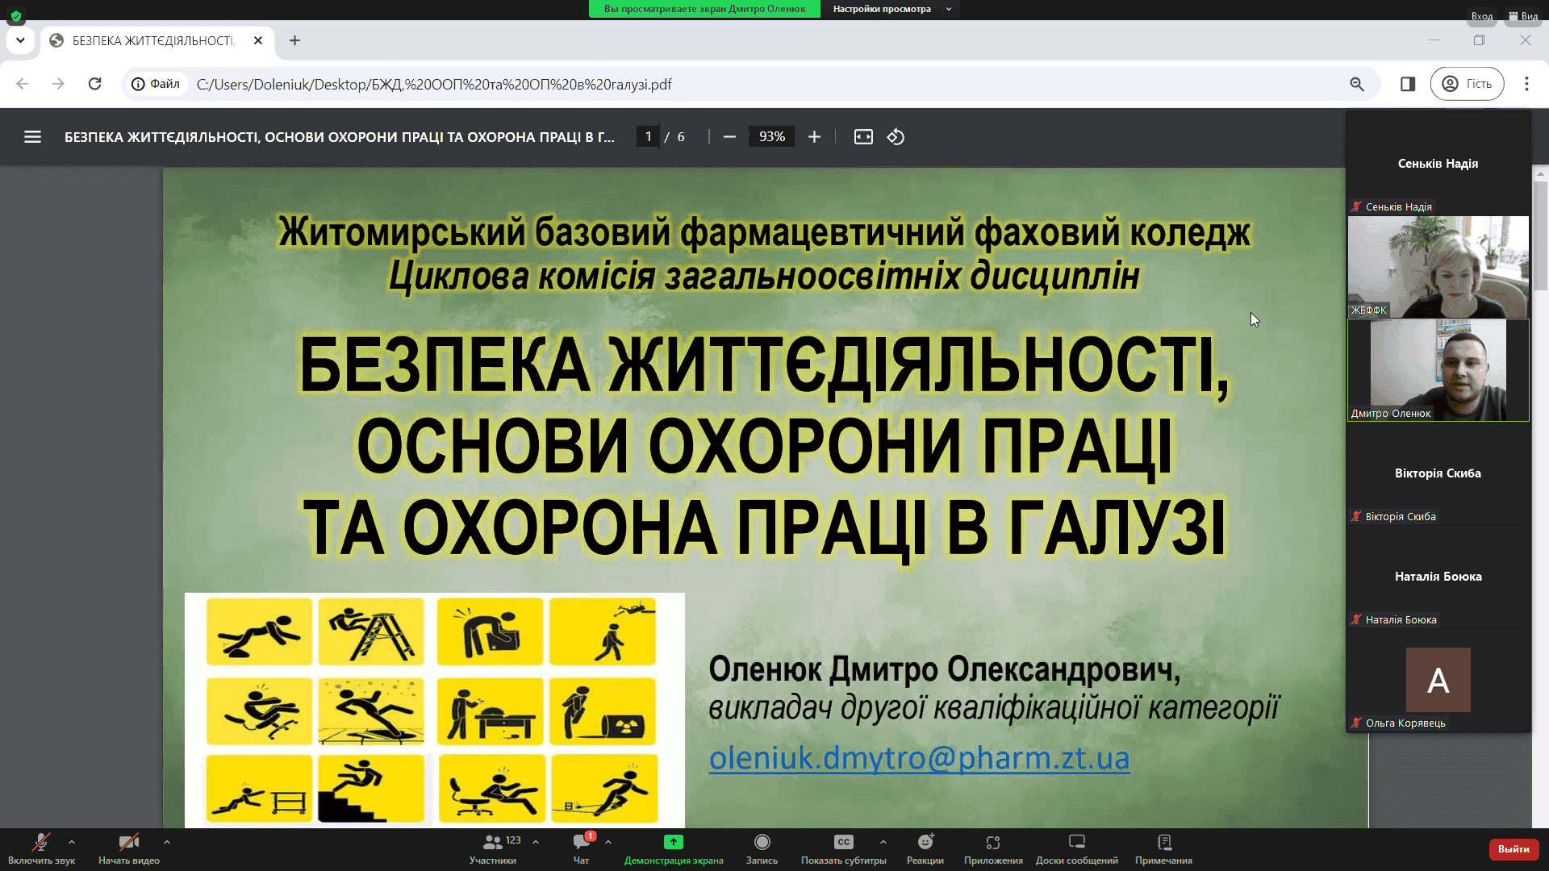Open the Чат chat panel
The height and width of the screenshot is (871, 1549).
click(x=581, y=849)
